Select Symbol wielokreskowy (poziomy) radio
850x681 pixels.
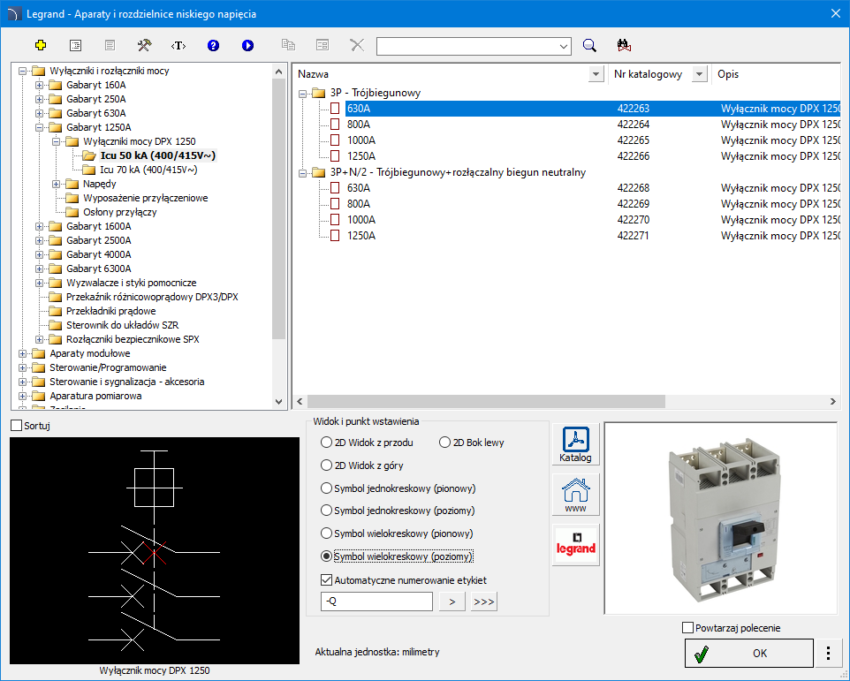(x=326, y=556)
